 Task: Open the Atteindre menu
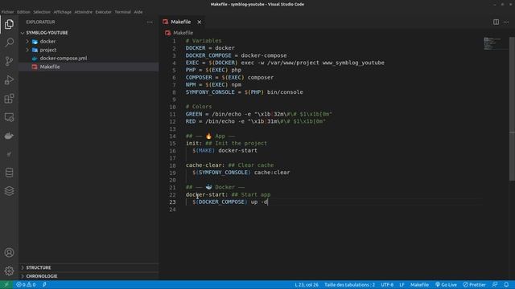[84, 12]
